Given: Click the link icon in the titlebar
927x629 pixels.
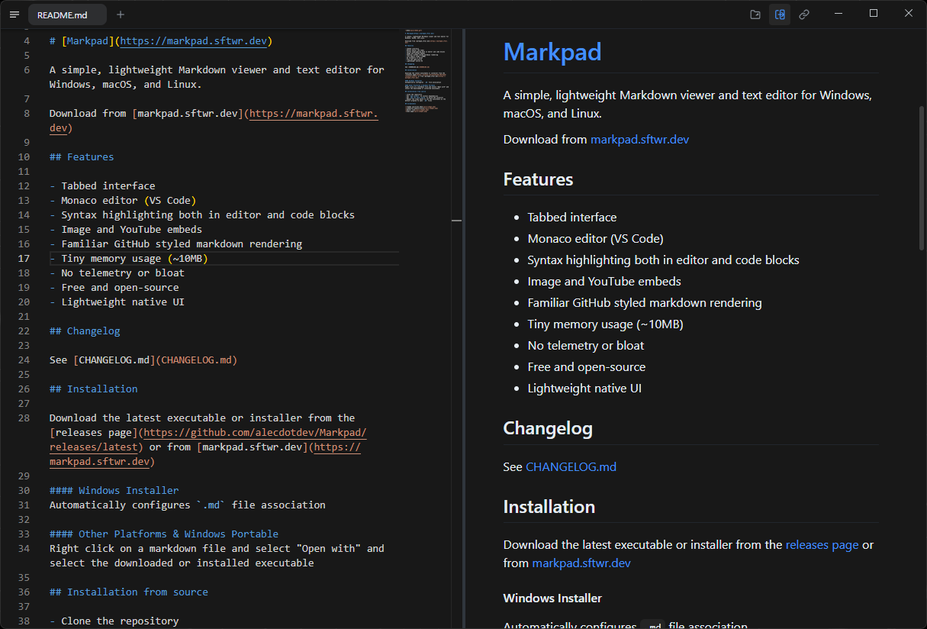Looking at the screenshot, I should [x=804, y=14].
